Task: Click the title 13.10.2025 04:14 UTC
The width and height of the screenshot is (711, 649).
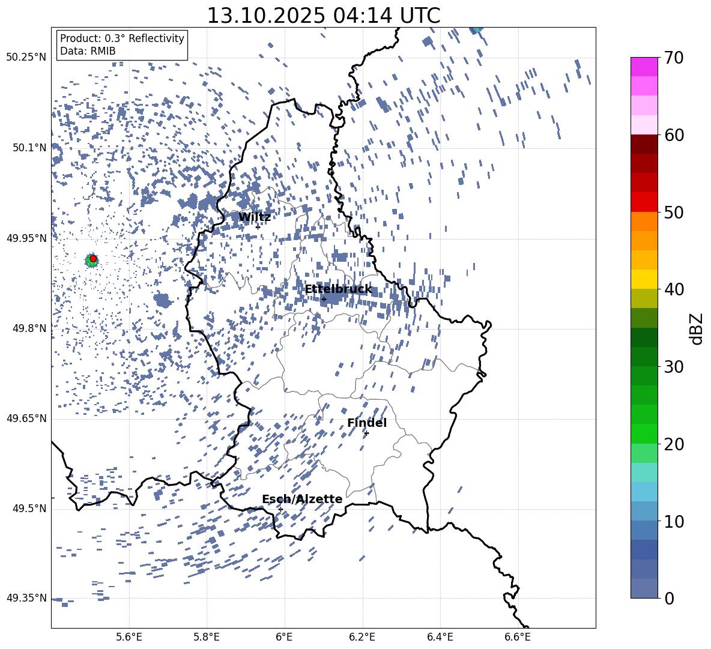Action: (324, 16)
